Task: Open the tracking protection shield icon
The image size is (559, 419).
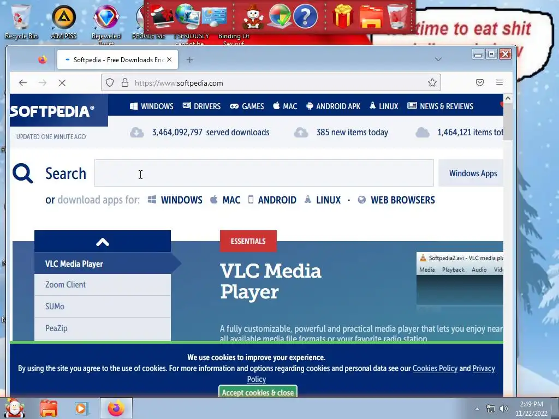Action: [x=110, y=83]
